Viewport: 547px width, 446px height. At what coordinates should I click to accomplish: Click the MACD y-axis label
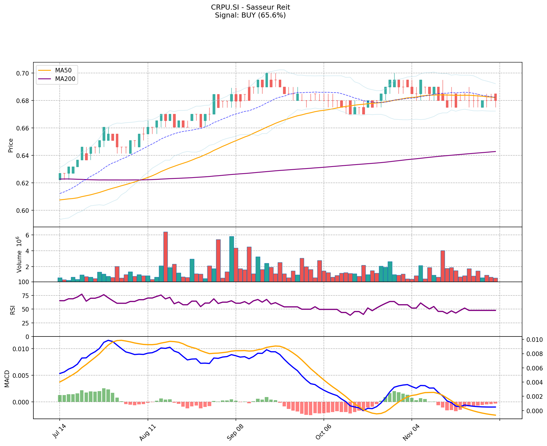(x=7, y=379)
